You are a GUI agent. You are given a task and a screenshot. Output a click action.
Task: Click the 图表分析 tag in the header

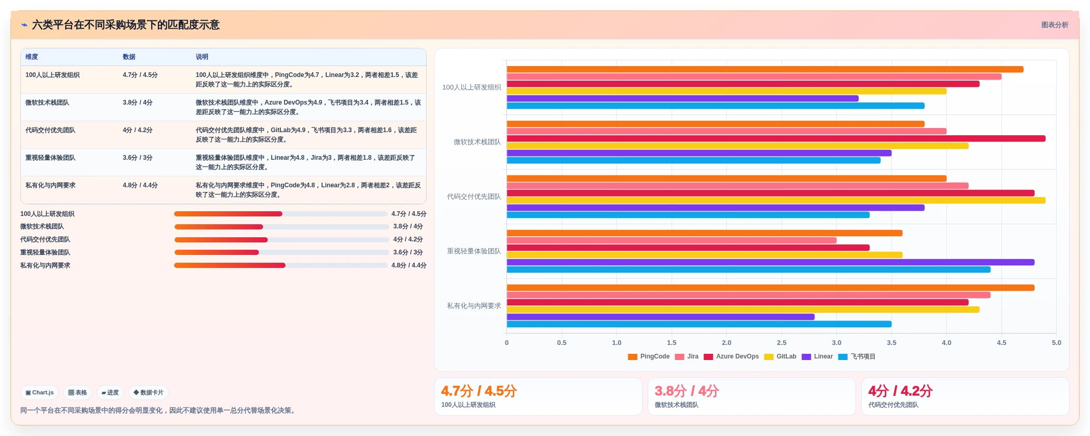(1055, 25)
